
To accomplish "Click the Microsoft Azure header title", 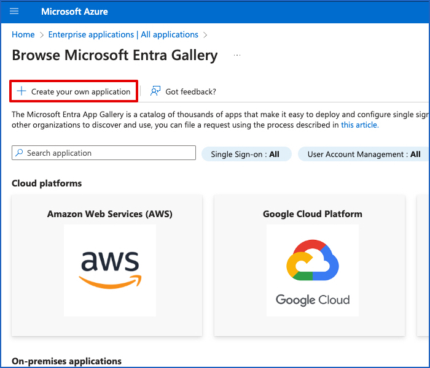I will coord(74,12).
